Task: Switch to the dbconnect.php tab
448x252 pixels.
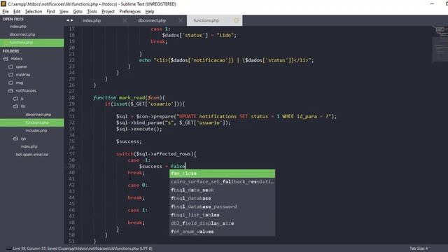Action: (x=152, y=20)
